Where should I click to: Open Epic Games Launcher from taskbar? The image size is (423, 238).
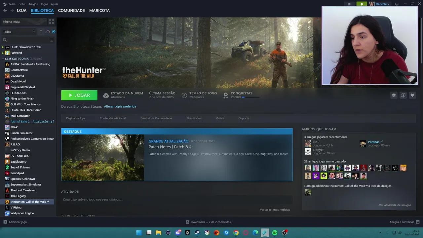coord(187,233)
